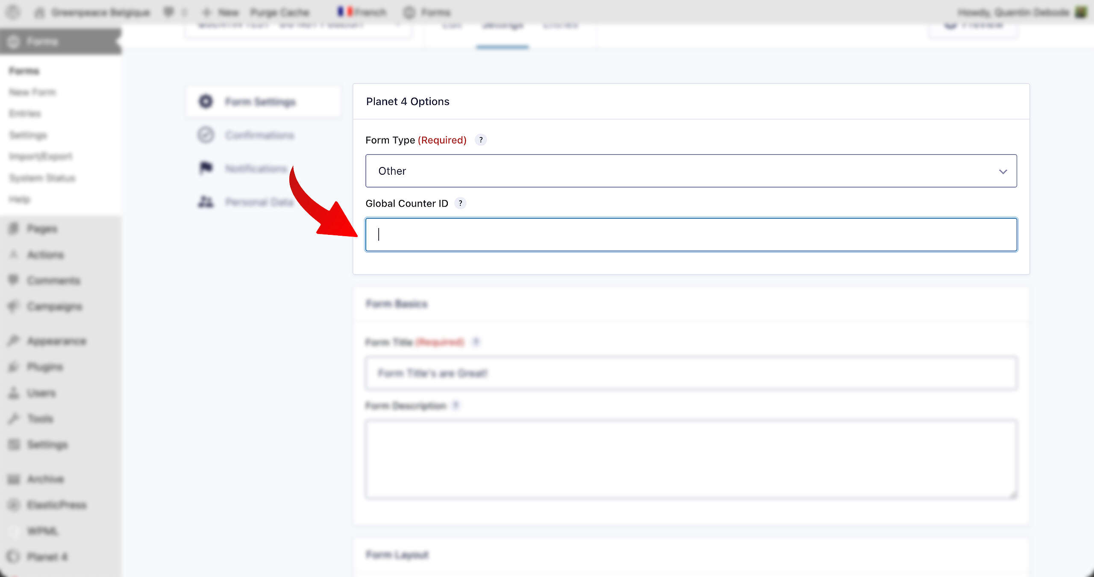Click the people icon beside Personal Data

point(206,202)
